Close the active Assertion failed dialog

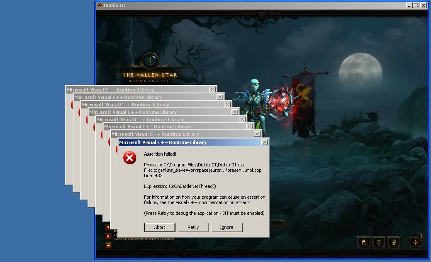tap(264, 142)
